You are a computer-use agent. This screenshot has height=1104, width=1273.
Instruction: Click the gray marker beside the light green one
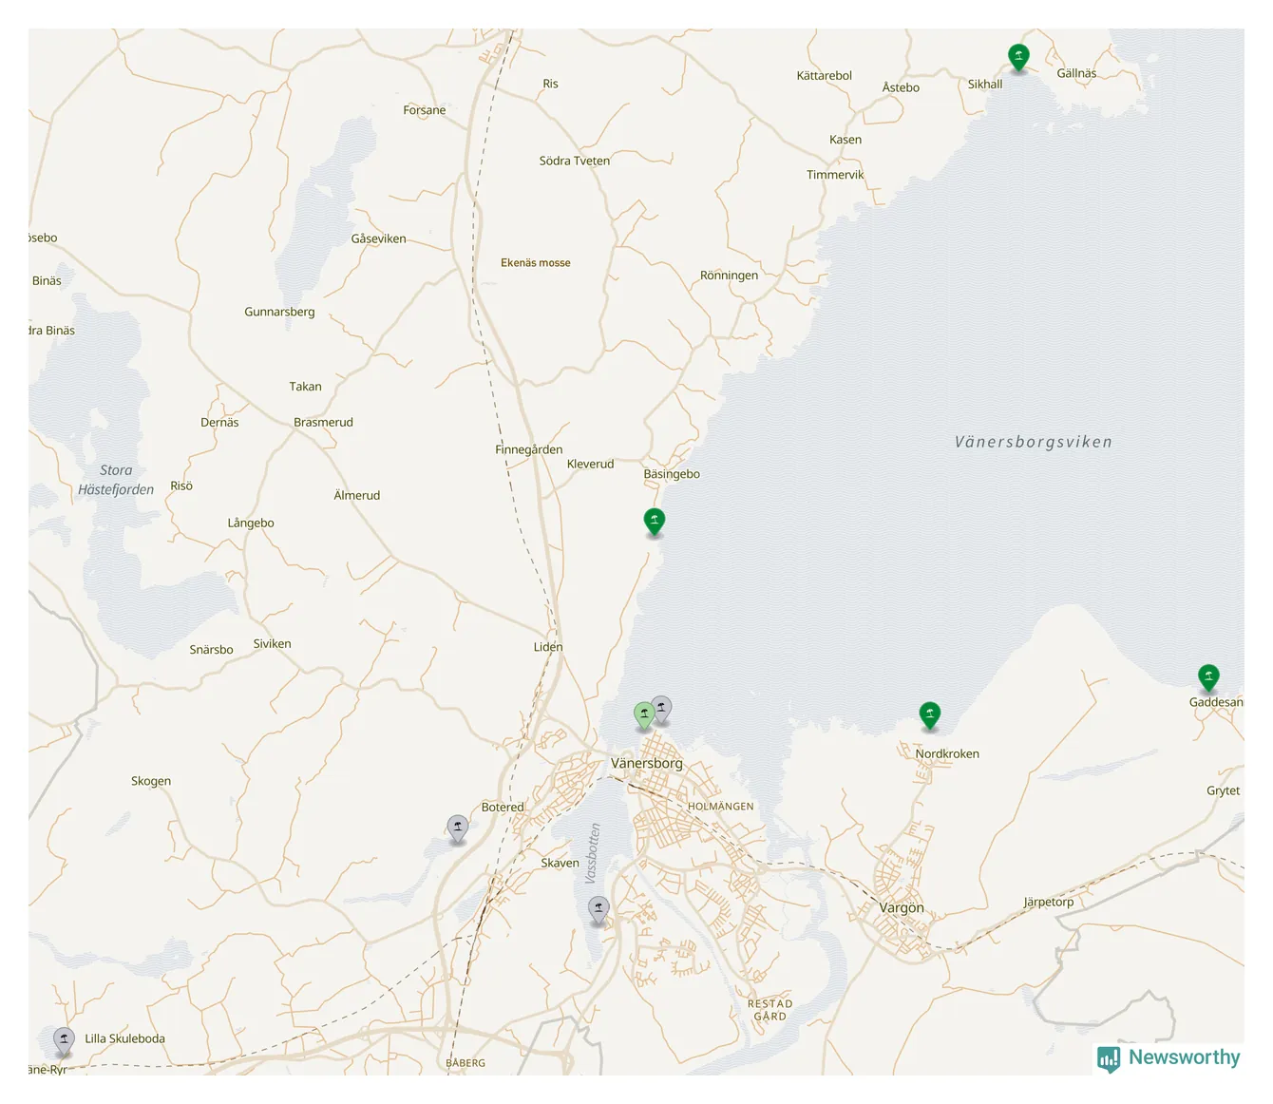pyautogui.click(x=662, y=709)
